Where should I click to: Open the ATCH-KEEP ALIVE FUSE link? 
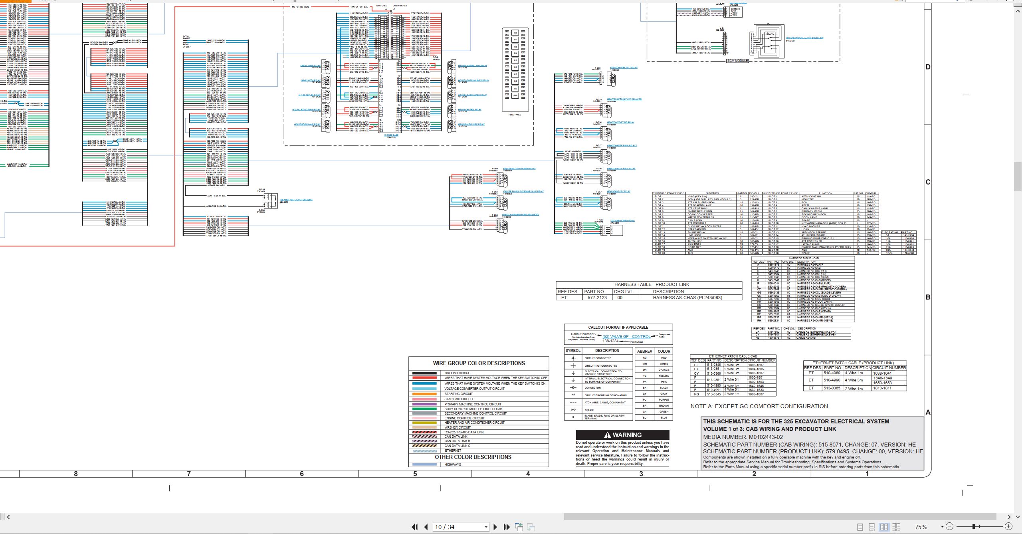pyautogui.click(x=296, y=200)
